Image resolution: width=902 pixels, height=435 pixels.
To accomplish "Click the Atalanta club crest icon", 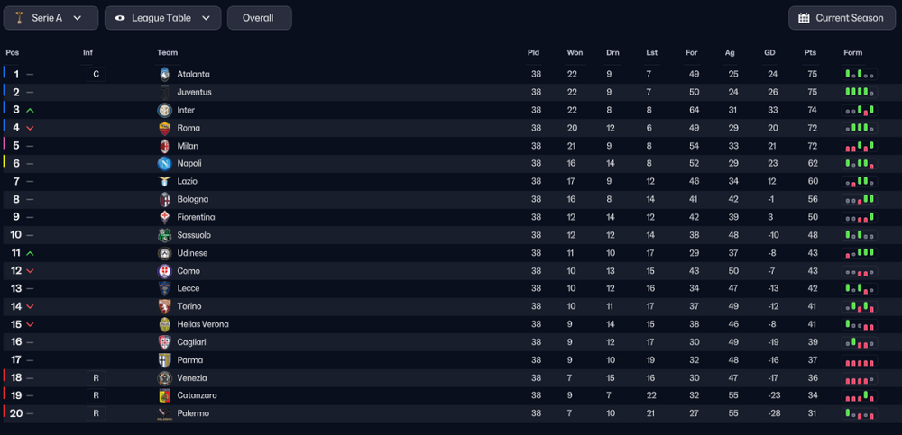I will click(x=165, y=74).
